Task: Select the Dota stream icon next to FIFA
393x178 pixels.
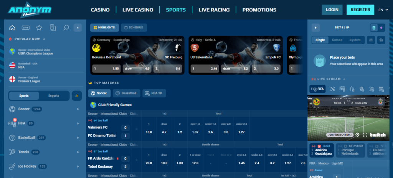Action: coord(333,89)
